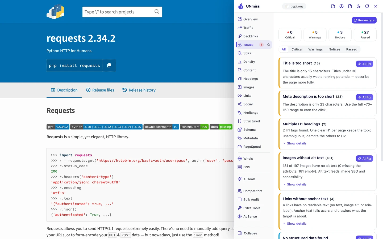Image resolution: width=383 pixels, height=239 pixels.
Task: Switch to the Warnings filter tab
Action: (x=315, y=49)
